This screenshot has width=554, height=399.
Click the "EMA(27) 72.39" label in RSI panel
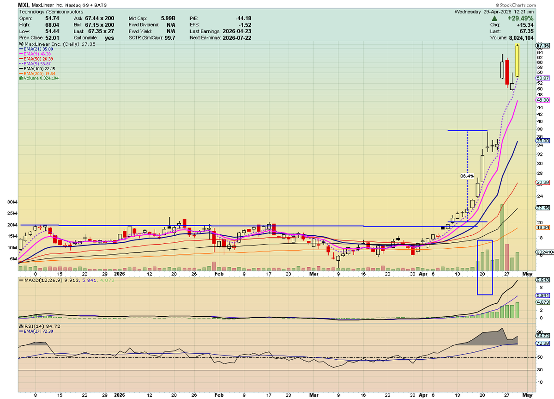(38, 331)
